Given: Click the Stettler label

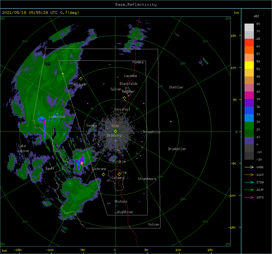Looking at the screenshot, I should tap(176, 87).
